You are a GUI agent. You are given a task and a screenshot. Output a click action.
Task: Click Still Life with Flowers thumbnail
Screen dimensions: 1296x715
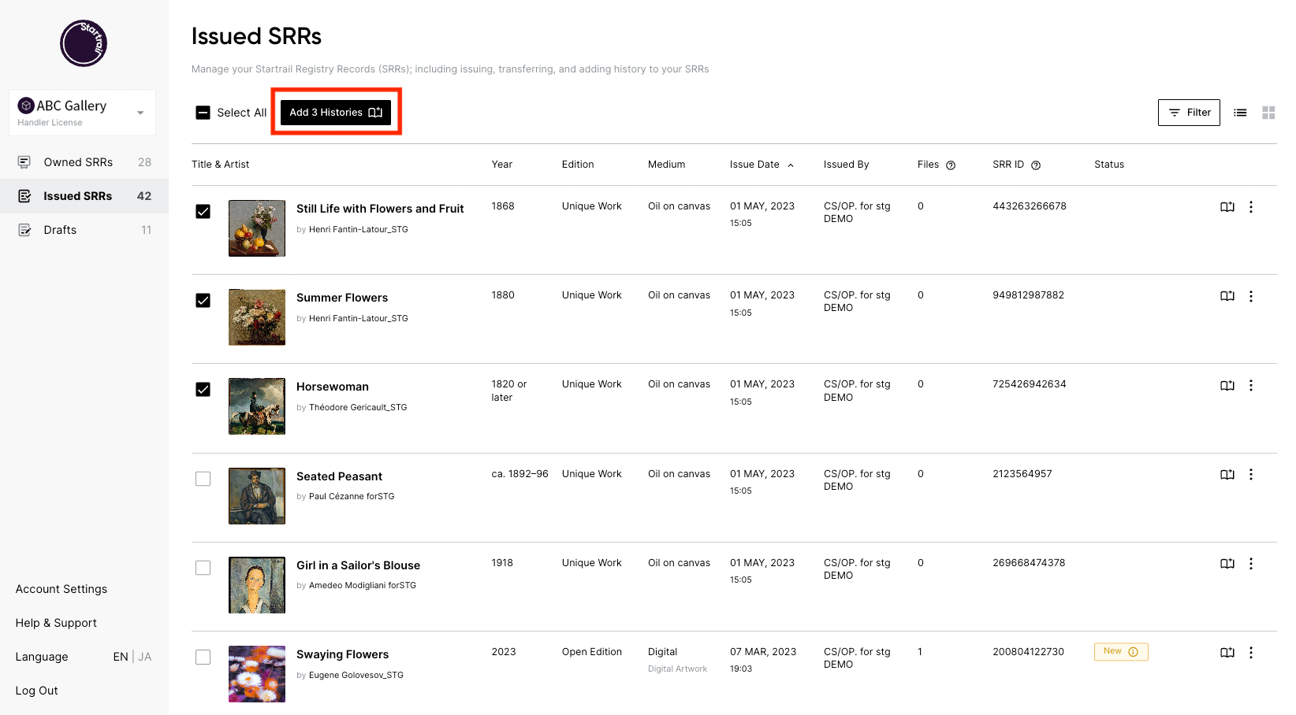point(257,228)
